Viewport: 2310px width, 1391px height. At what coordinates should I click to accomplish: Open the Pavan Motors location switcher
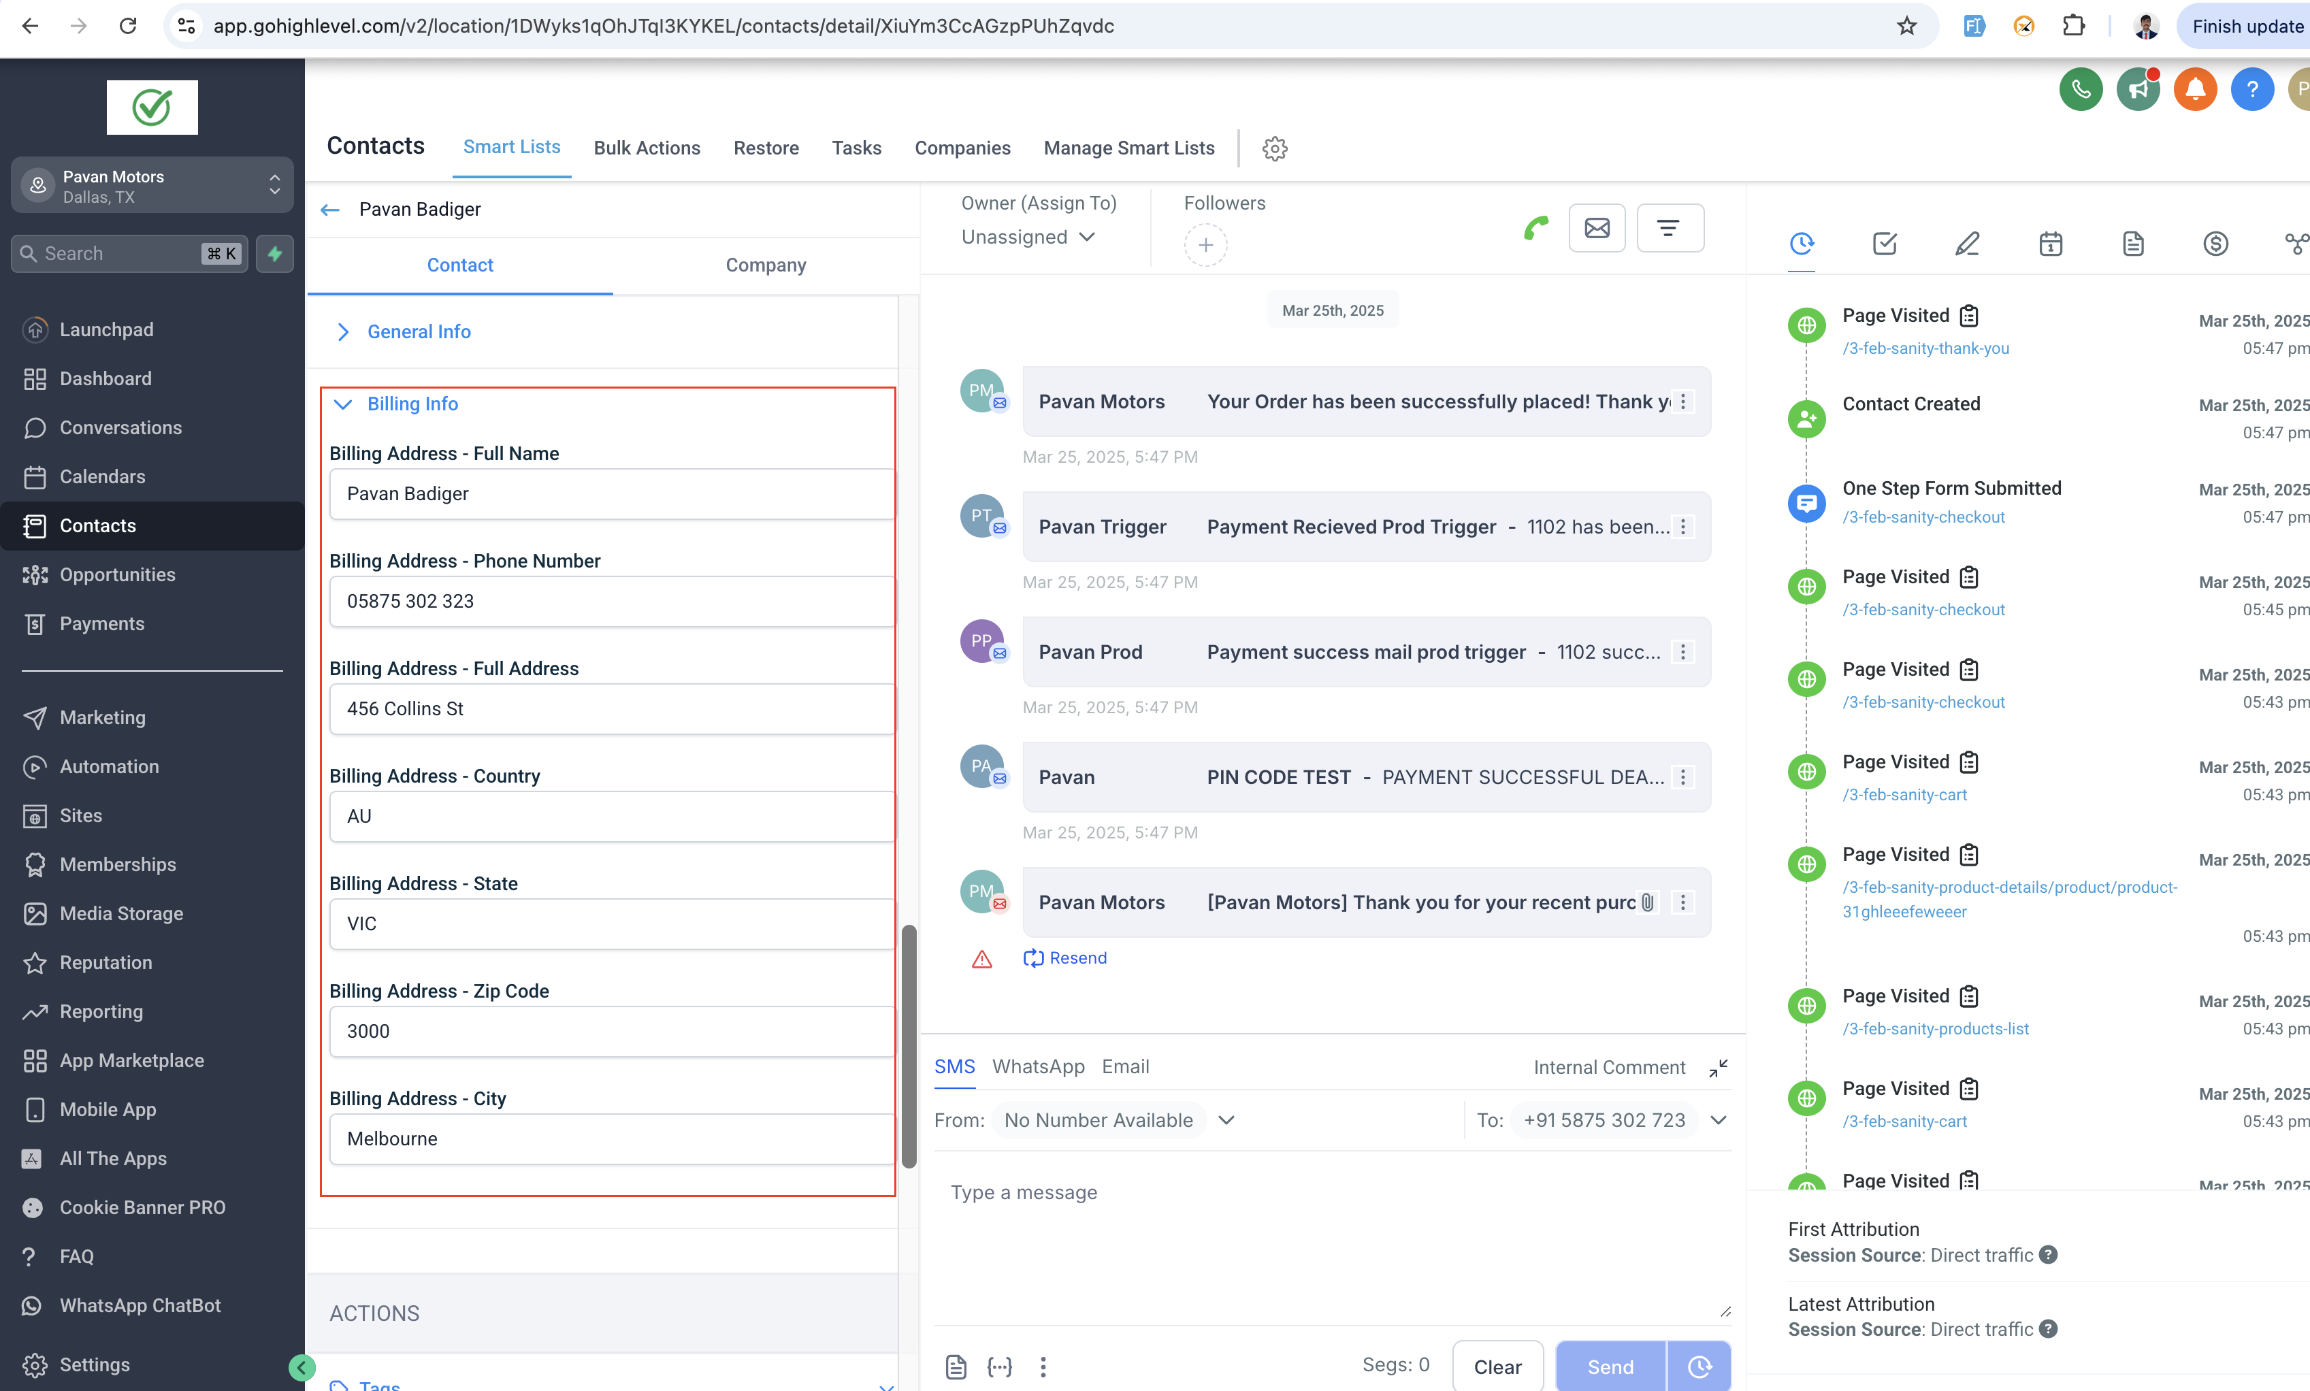point(152,186)
